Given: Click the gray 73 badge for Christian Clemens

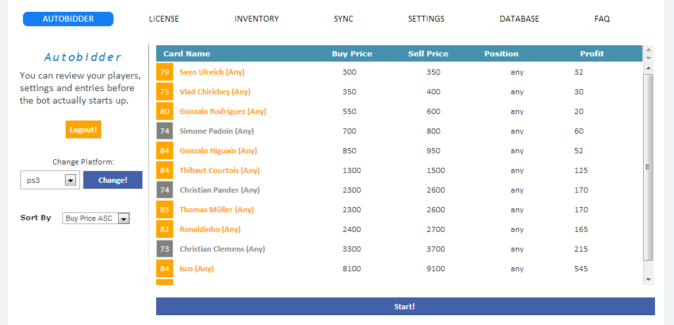Looking at the screenshot, I should click(165, 249).
